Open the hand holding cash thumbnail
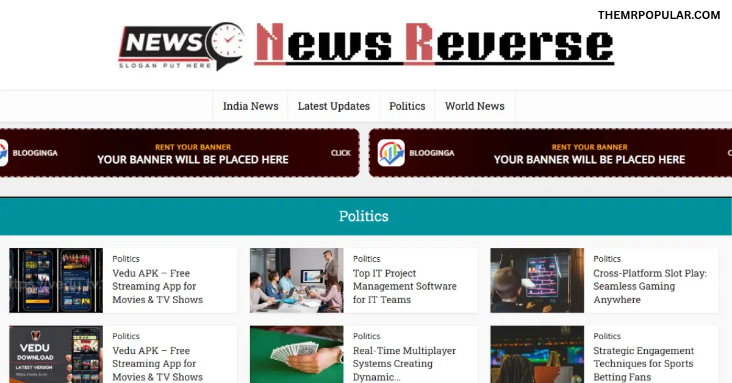 pos(296,354)
